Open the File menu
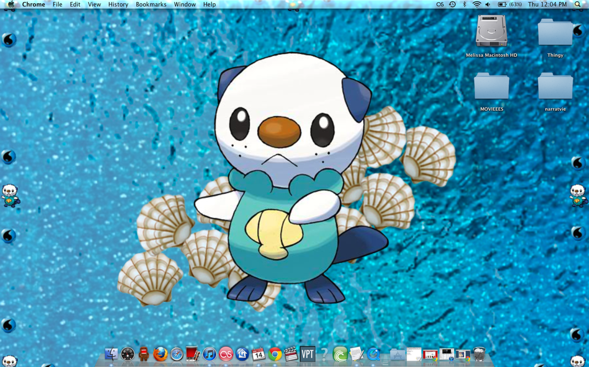 [x=58, y=5]
